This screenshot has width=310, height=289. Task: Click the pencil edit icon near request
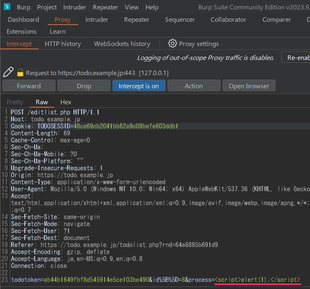point(8,72)
